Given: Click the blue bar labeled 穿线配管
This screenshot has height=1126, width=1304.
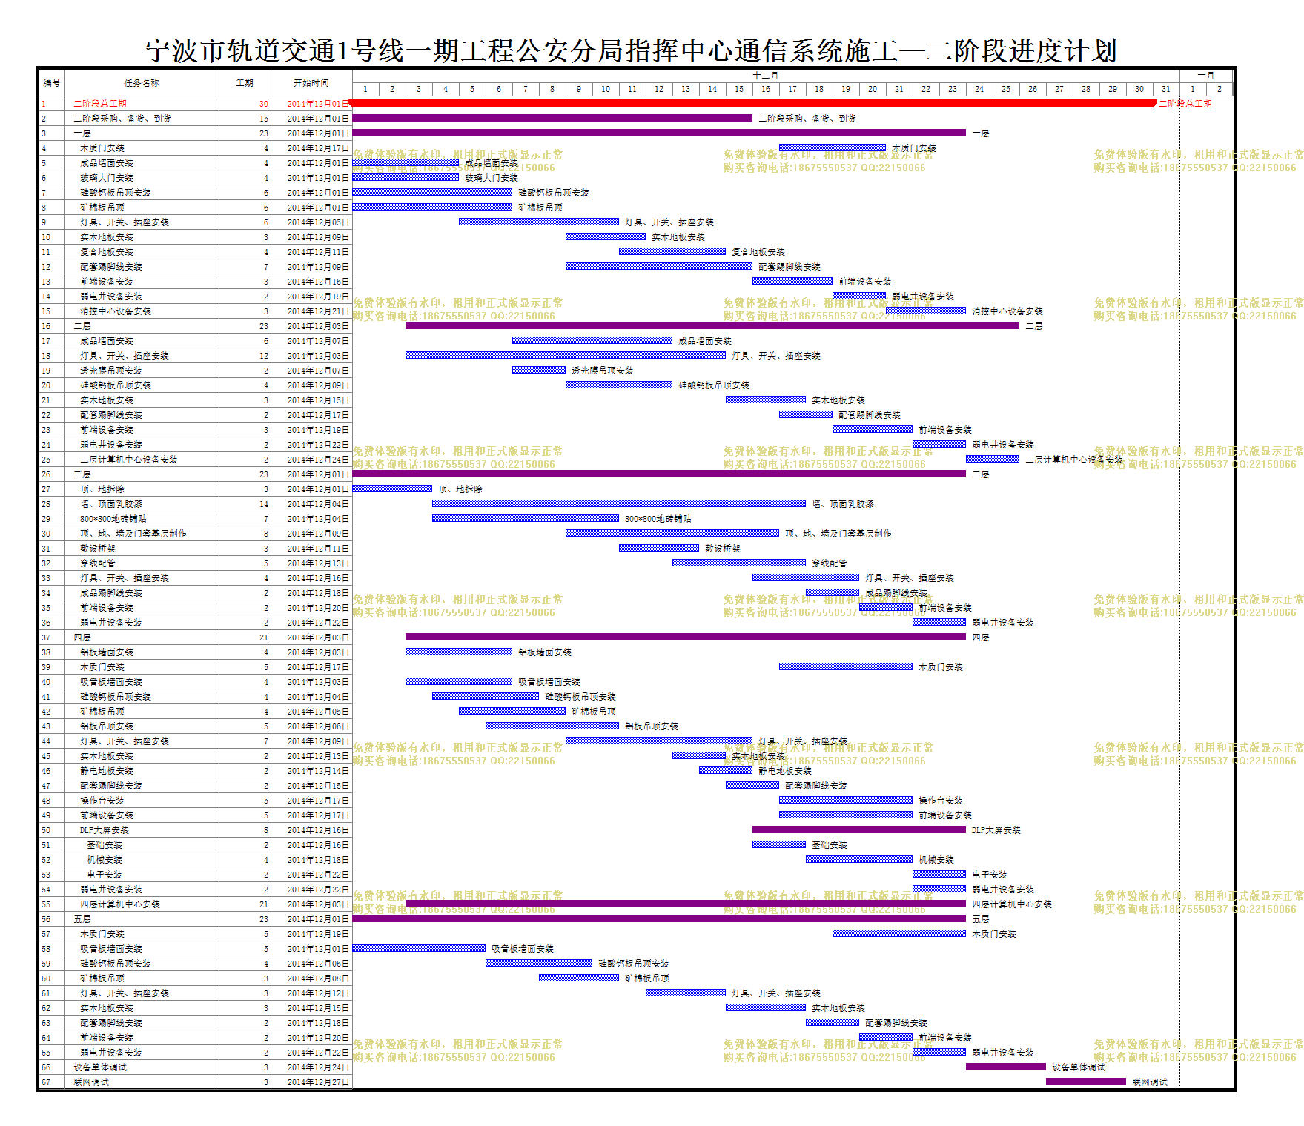Looking at the screenshot, I should click(x=739, y=563).
